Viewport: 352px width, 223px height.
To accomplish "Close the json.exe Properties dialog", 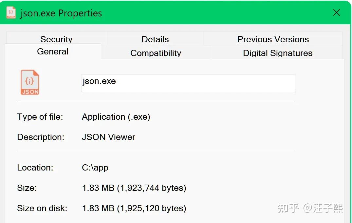I will [336, 12].
